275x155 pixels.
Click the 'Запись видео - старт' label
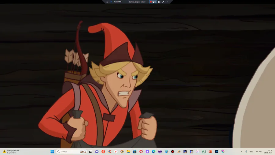click(x=137, y=2)
